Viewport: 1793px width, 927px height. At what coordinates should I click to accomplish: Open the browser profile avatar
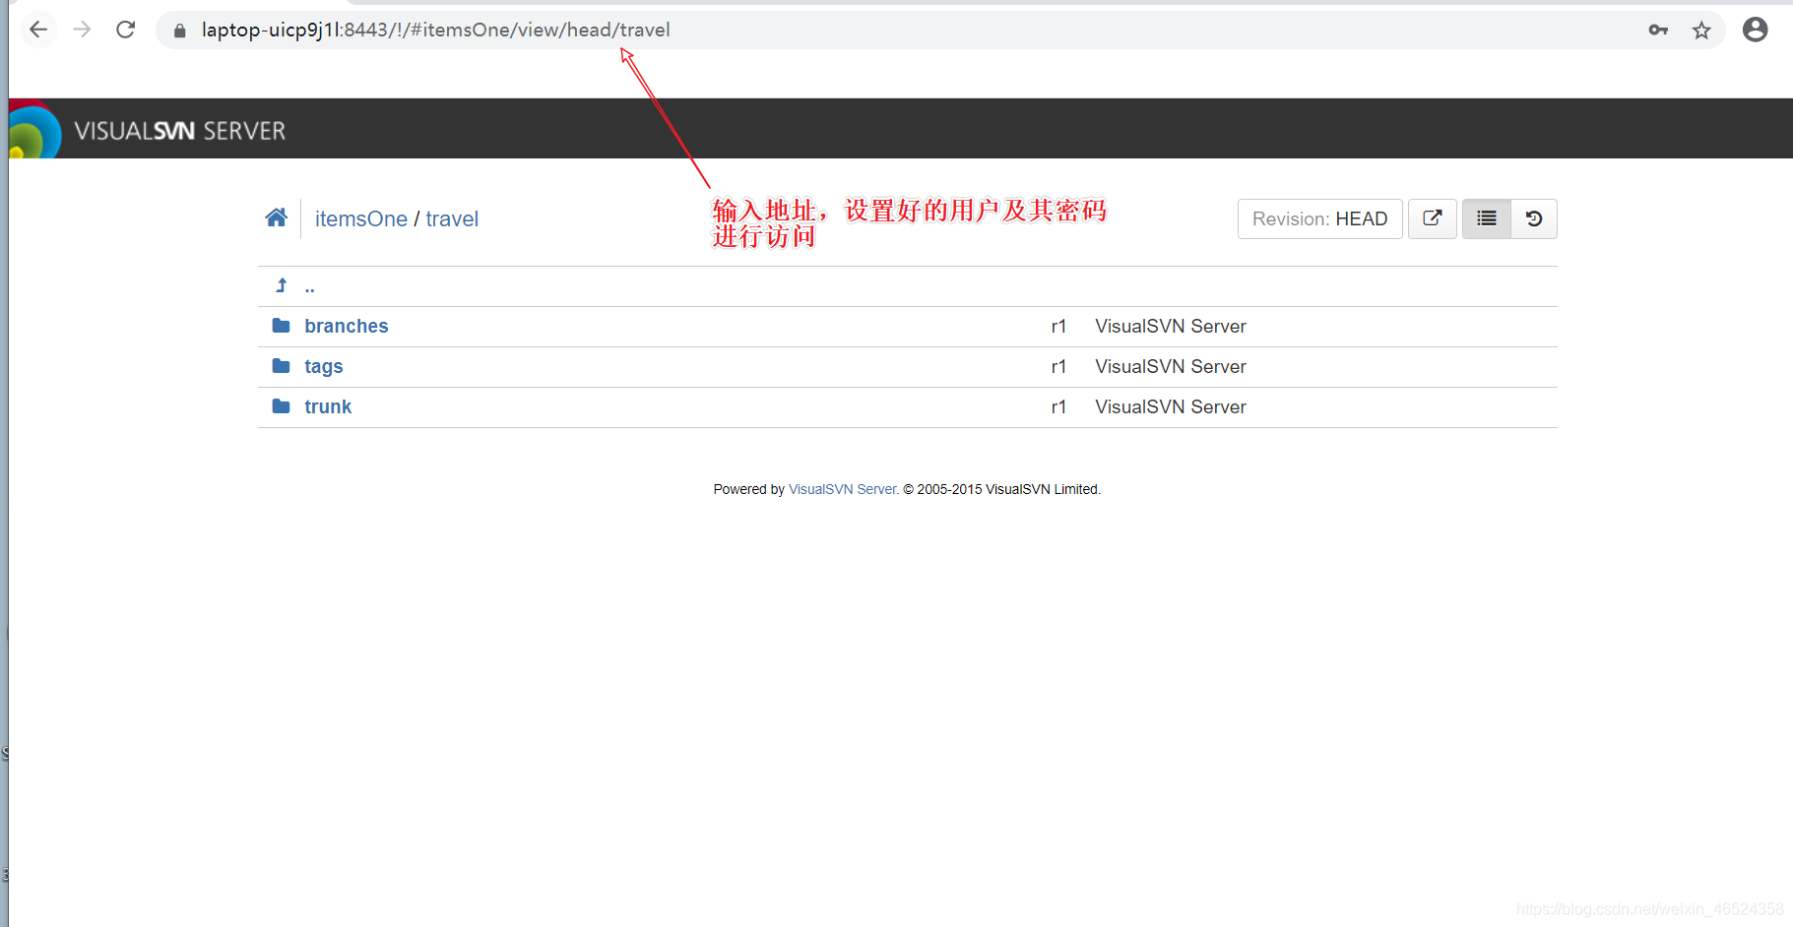(1755, 30)
